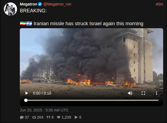Click the video seek bar midpoint
The width and height of the screenshot is (167, 123).
tap(92, 100)
